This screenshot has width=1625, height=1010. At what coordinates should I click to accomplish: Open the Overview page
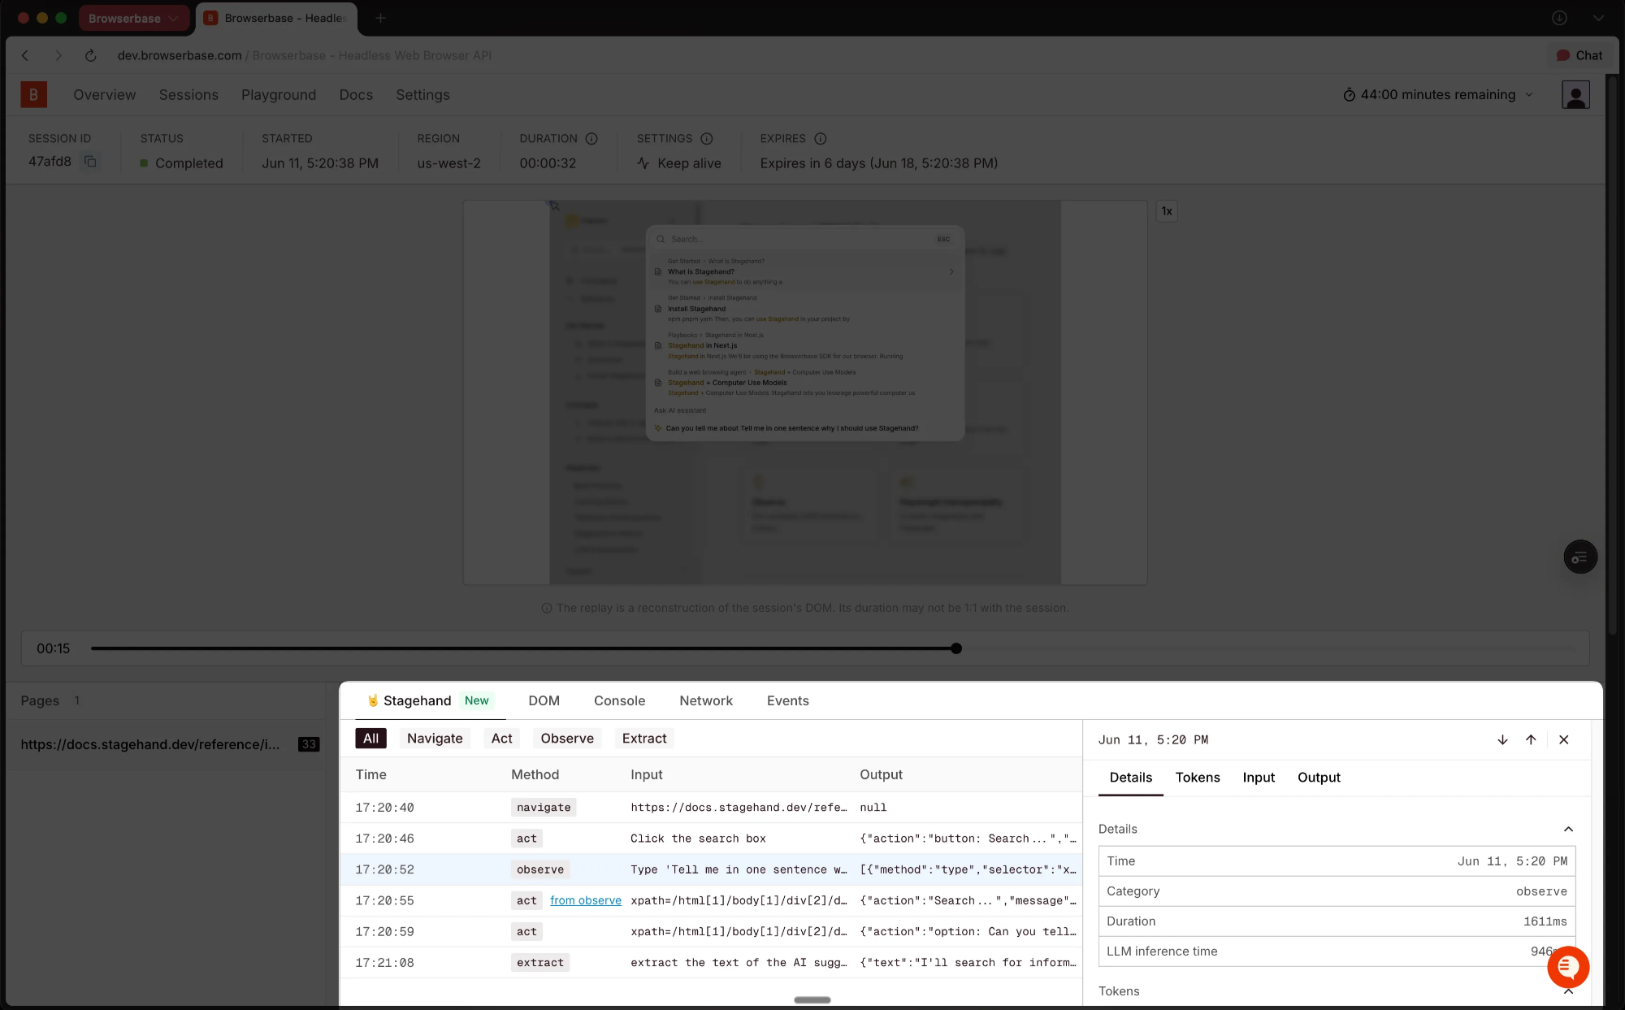(104, 95)
